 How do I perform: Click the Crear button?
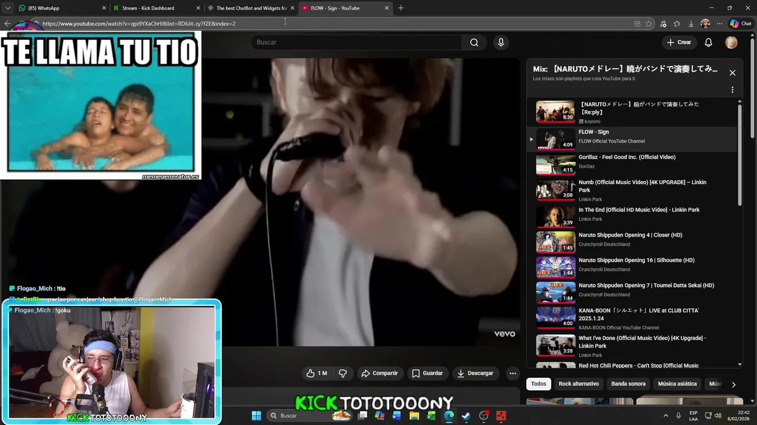coord(679,42)
